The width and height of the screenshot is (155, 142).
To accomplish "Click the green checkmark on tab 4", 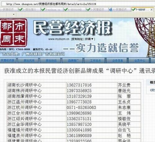I will coord(66,10).
